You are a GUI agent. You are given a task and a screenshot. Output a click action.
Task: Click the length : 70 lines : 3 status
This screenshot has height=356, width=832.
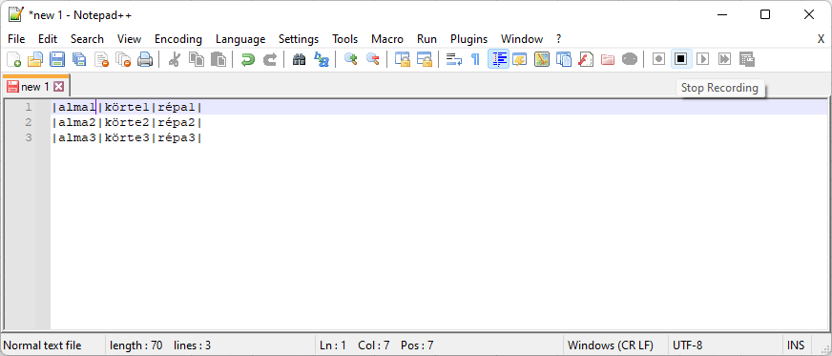(x=211, y=346)
